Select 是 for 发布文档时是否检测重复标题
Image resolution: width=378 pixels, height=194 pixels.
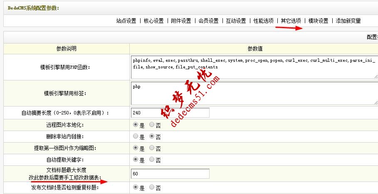136,187
